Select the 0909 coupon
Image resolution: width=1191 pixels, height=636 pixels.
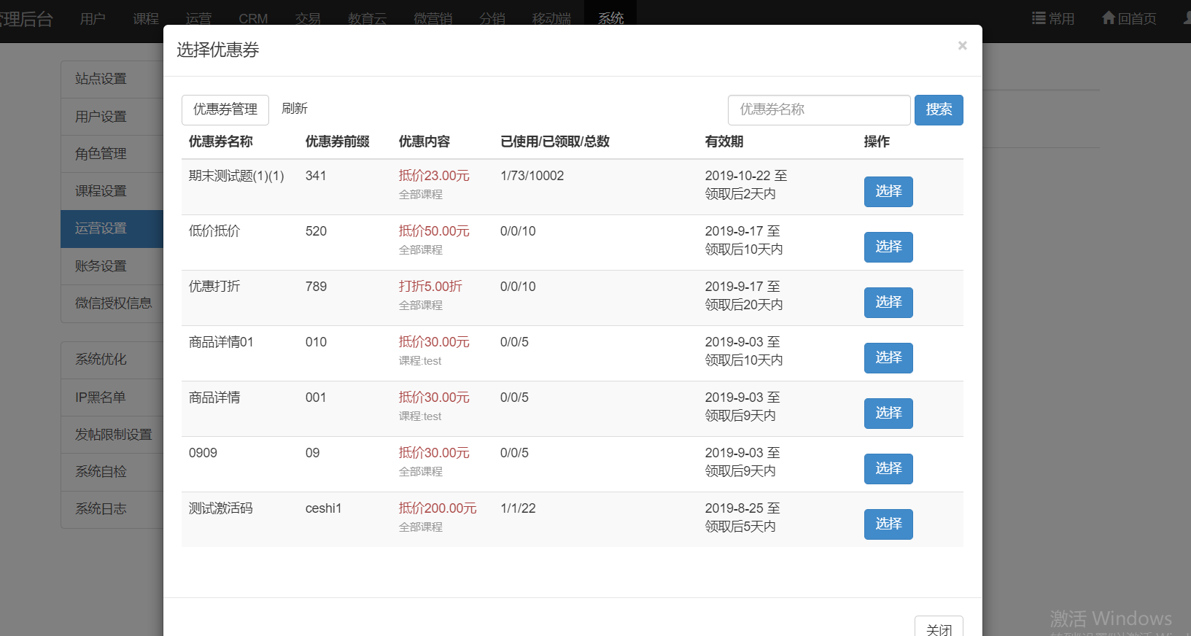click(x=888, y=469)
